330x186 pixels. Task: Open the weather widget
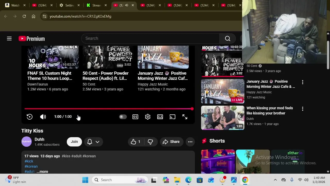pos(16,180)
